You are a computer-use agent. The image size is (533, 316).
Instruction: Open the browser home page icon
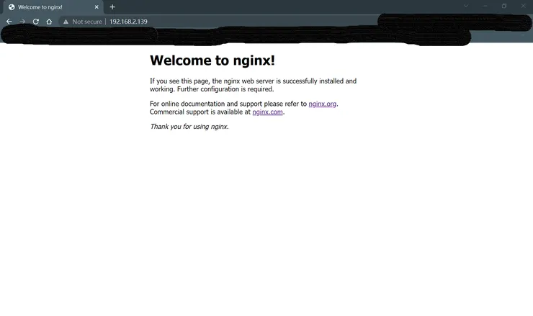49,22
